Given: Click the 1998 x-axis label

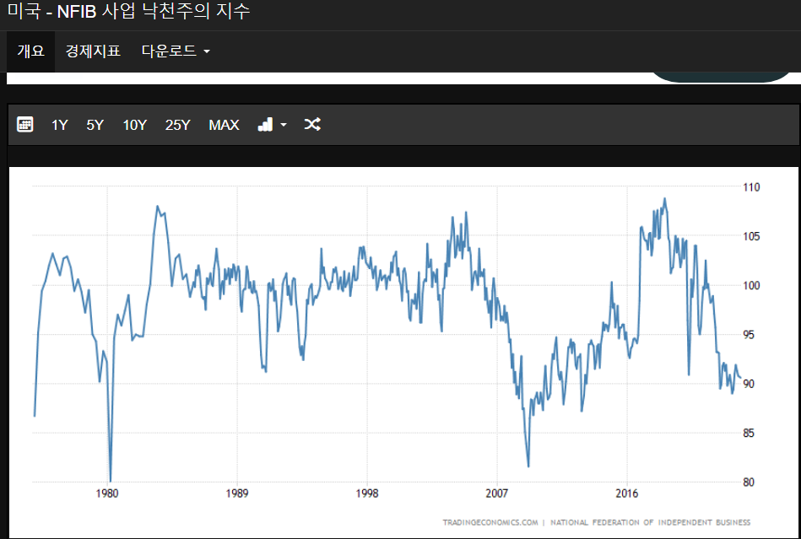Looking at the screenshot, I should pos(367,493).
